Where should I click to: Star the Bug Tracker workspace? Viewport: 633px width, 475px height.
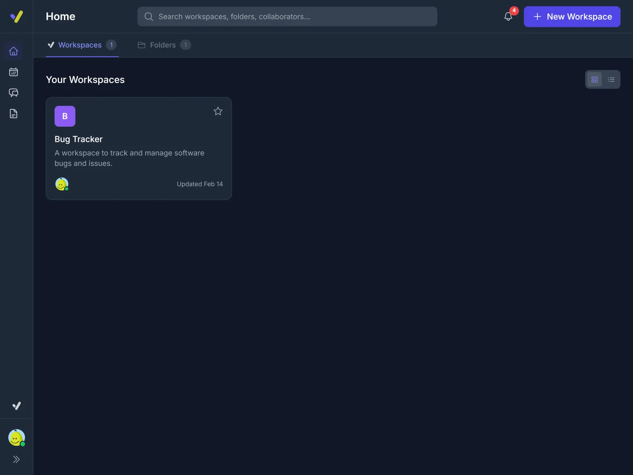coord(218,111)
